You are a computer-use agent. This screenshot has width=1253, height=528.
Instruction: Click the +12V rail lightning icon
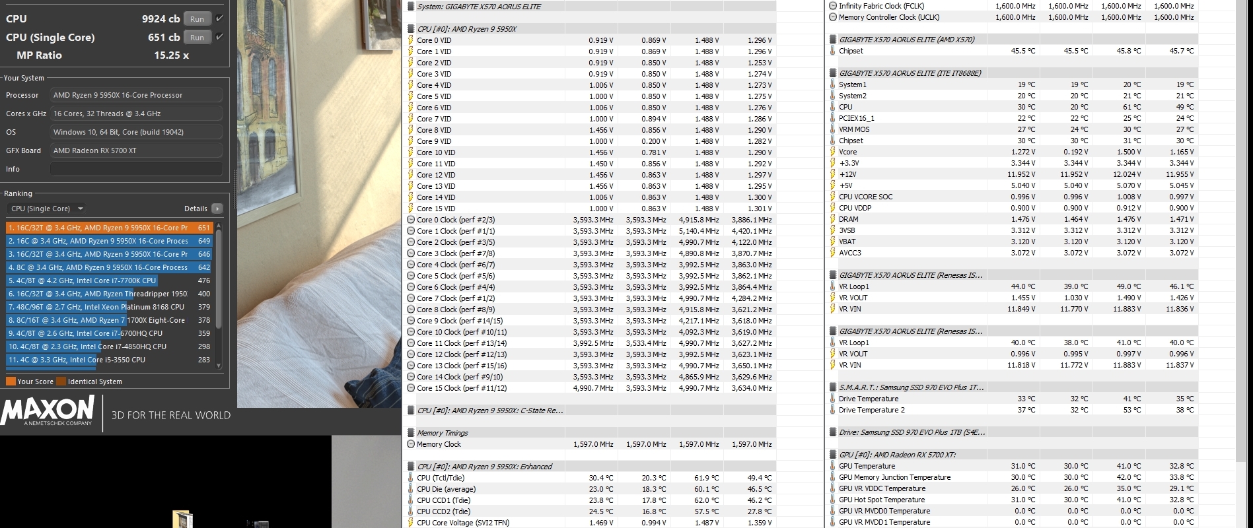(833, 174)
